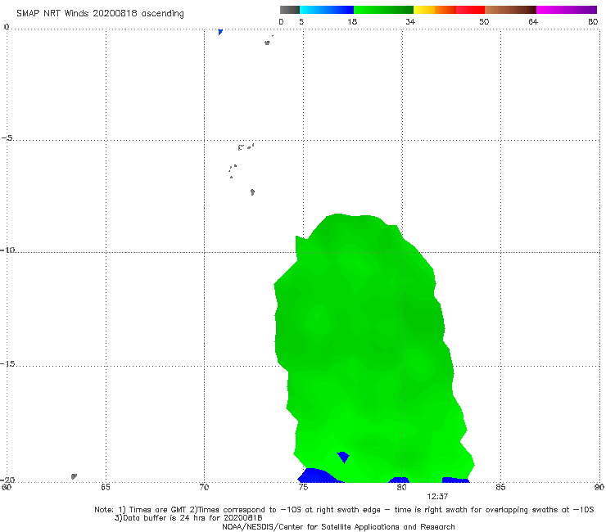Click the '50' label under the color bar
Viewport: 606px width, 532px height.
[484, 21]
